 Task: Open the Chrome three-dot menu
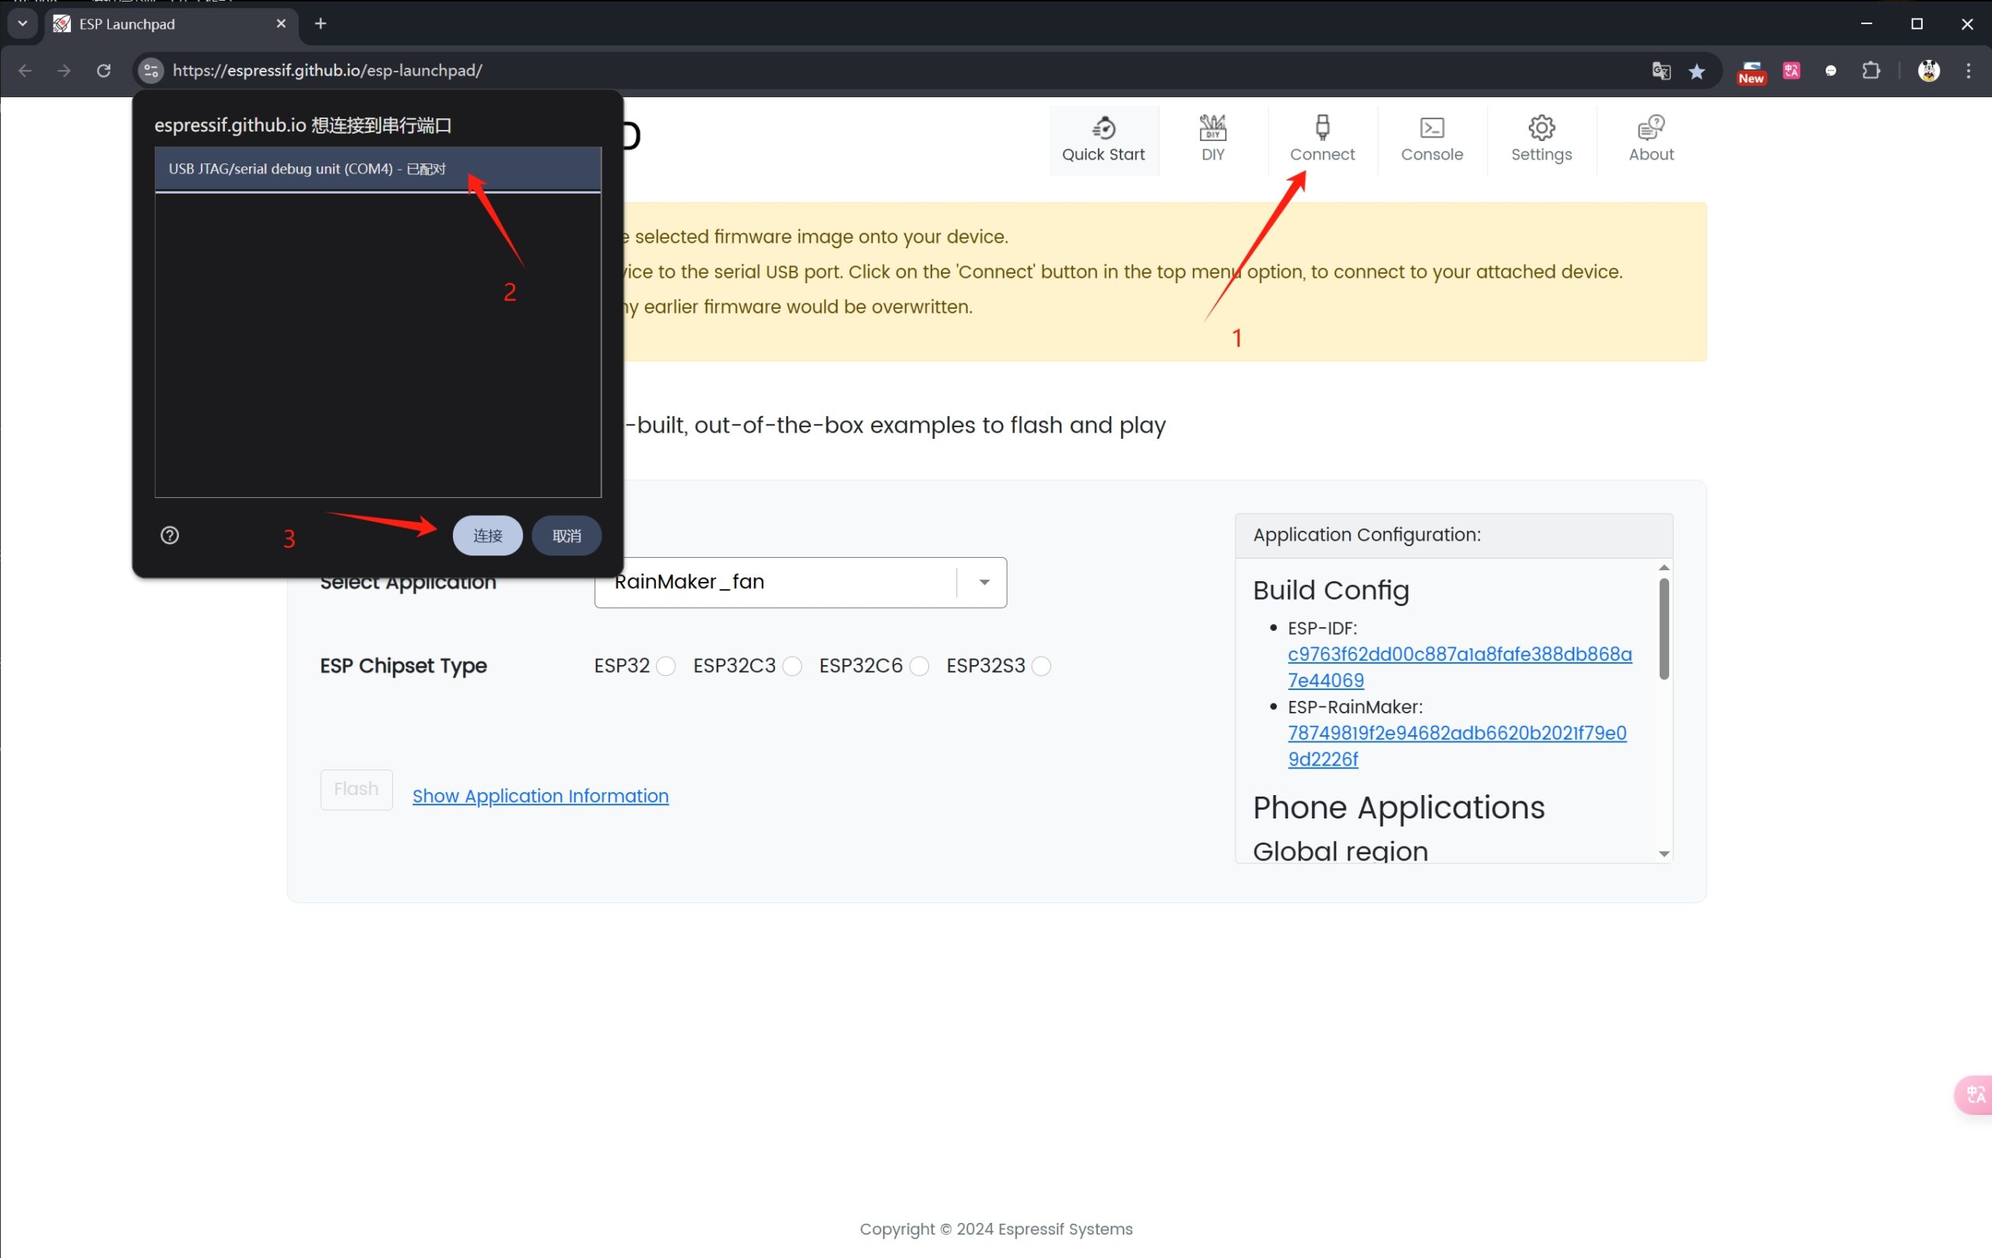1969,70
